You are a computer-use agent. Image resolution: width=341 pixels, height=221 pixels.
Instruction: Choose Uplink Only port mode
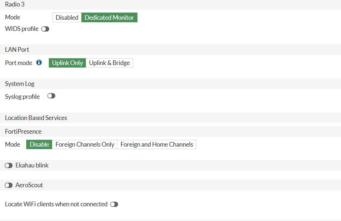[x=67, y=63]
